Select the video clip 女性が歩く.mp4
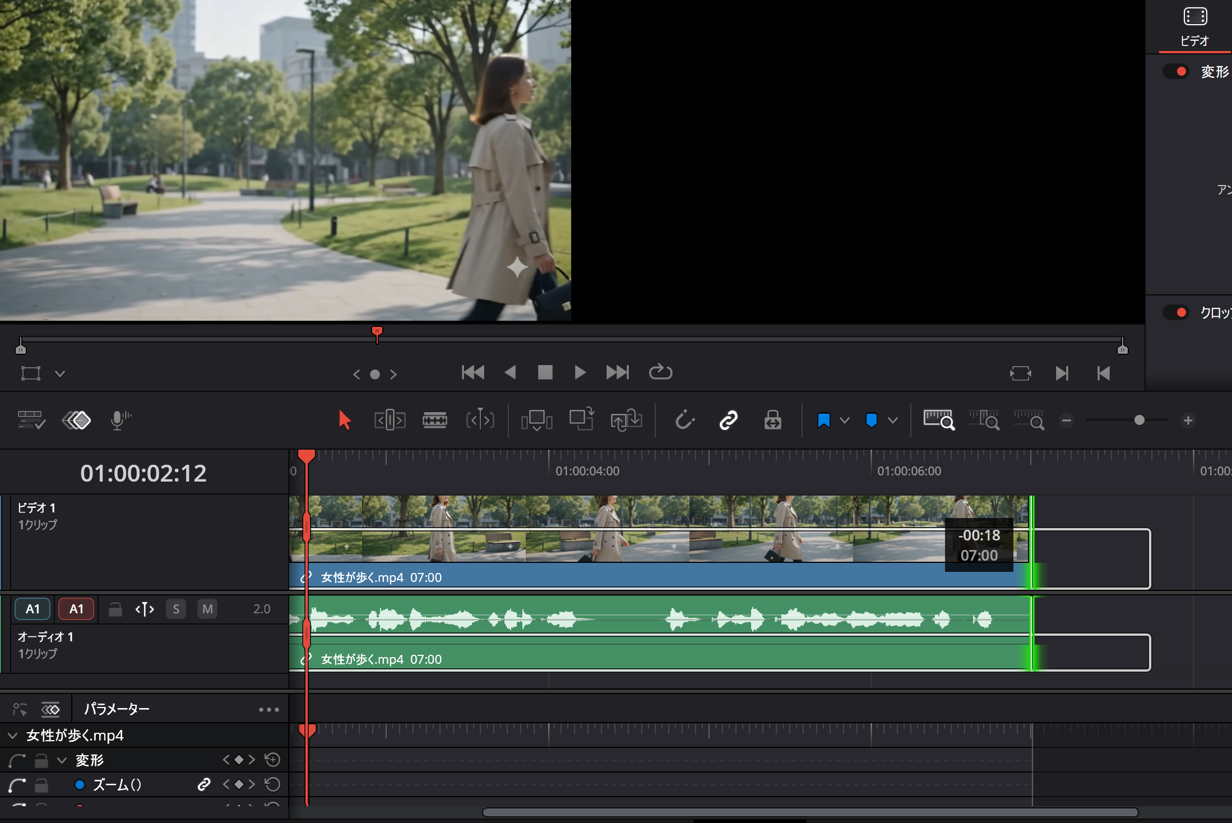The height and width of the screenshot is (823, 1232). [x=660, y=542]
